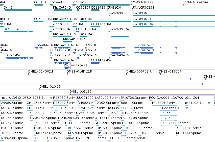Click the EP18306.3prime EST label
Image resolution: width=215 pixels, height=142 pixels.
[x=165, y=103]
